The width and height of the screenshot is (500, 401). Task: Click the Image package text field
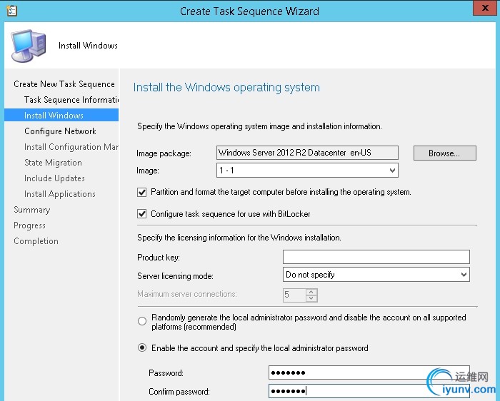tap(307, 153)
